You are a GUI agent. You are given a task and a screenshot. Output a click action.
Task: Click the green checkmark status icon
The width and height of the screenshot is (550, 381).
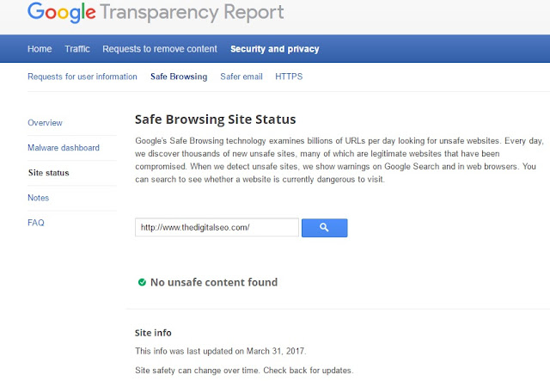tap(141, 282)
